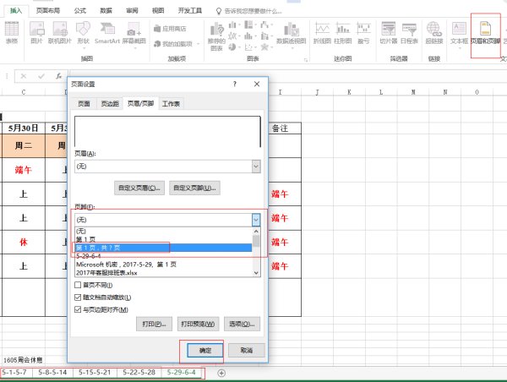Click the 打印 print button

155,324
